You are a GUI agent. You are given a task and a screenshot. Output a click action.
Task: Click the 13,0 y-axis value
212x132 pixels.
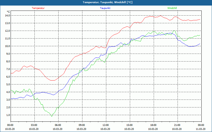8,23
